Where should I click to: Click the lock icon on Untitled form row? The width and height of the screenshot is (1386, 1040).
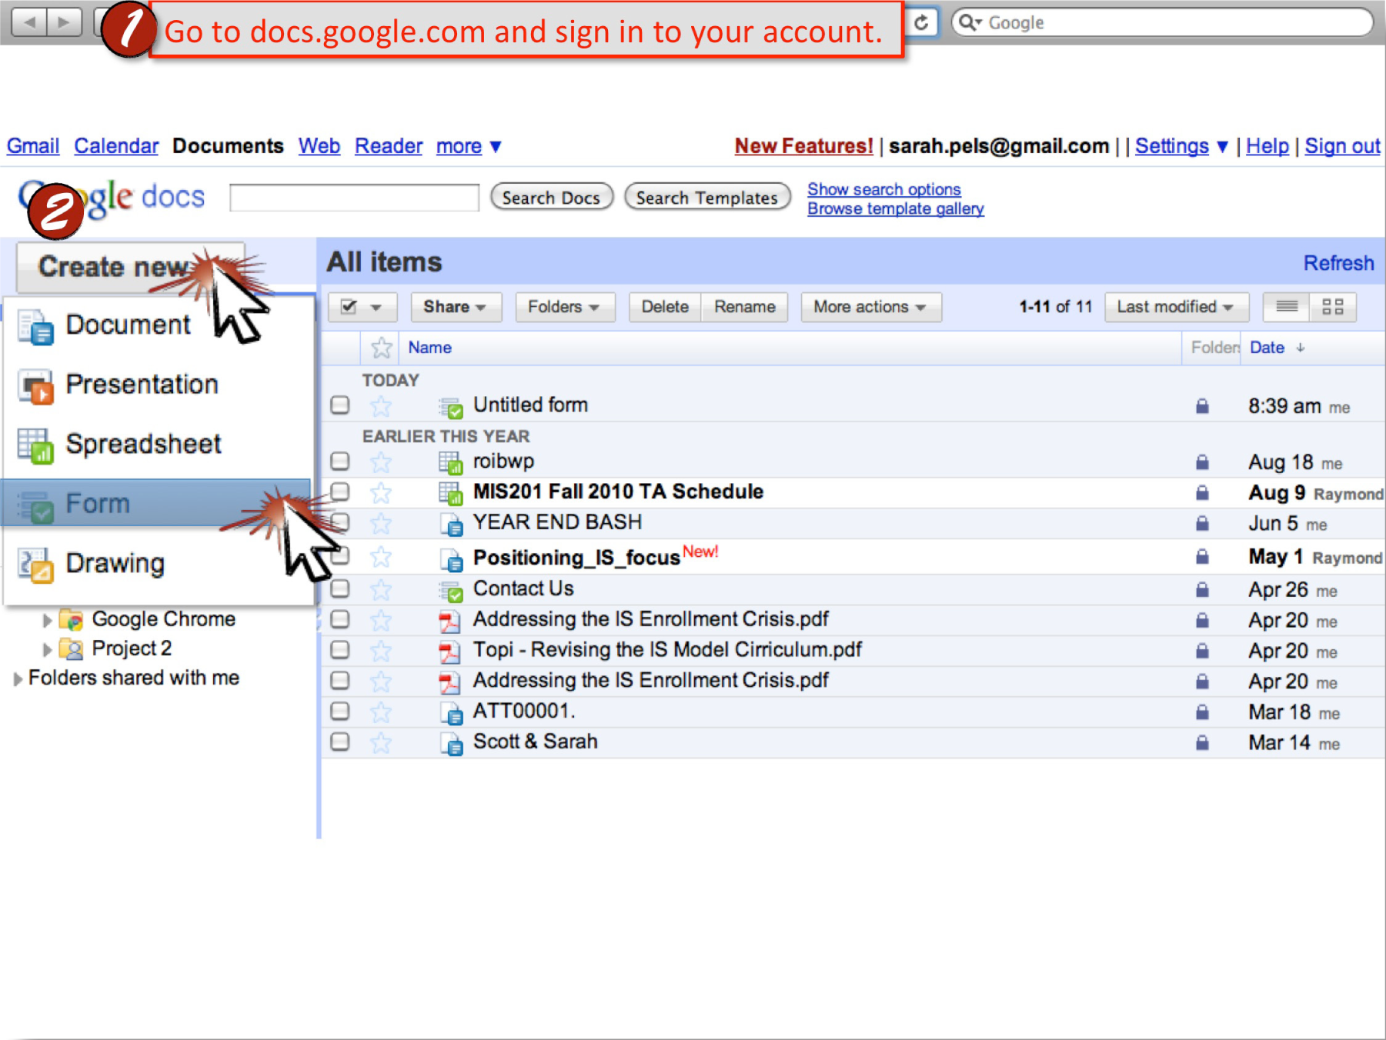(1202, 405)
